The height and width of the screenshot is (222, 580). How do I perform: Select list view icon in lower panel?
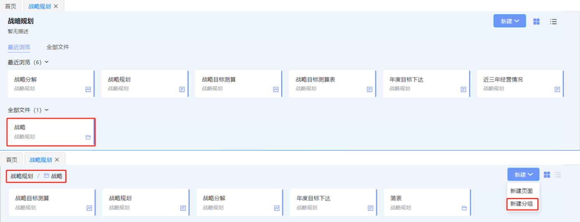pyautogui.click(x=557, y=175)
